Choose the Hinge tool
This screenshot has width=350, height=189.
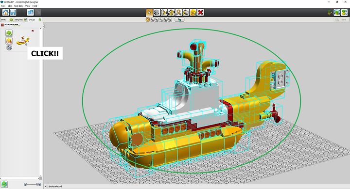(x=164, y=13)
